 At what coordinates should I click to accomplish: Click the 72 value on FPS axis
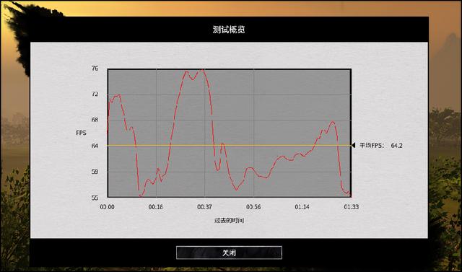(95, 95)
